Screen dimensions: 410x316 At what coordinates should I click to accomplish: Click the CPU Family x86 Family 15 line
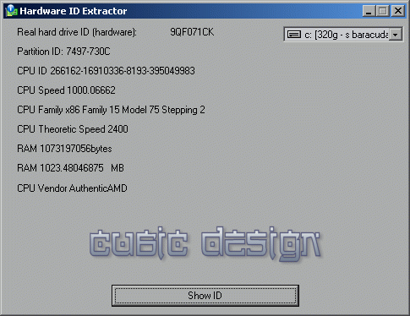click(111, 110)
